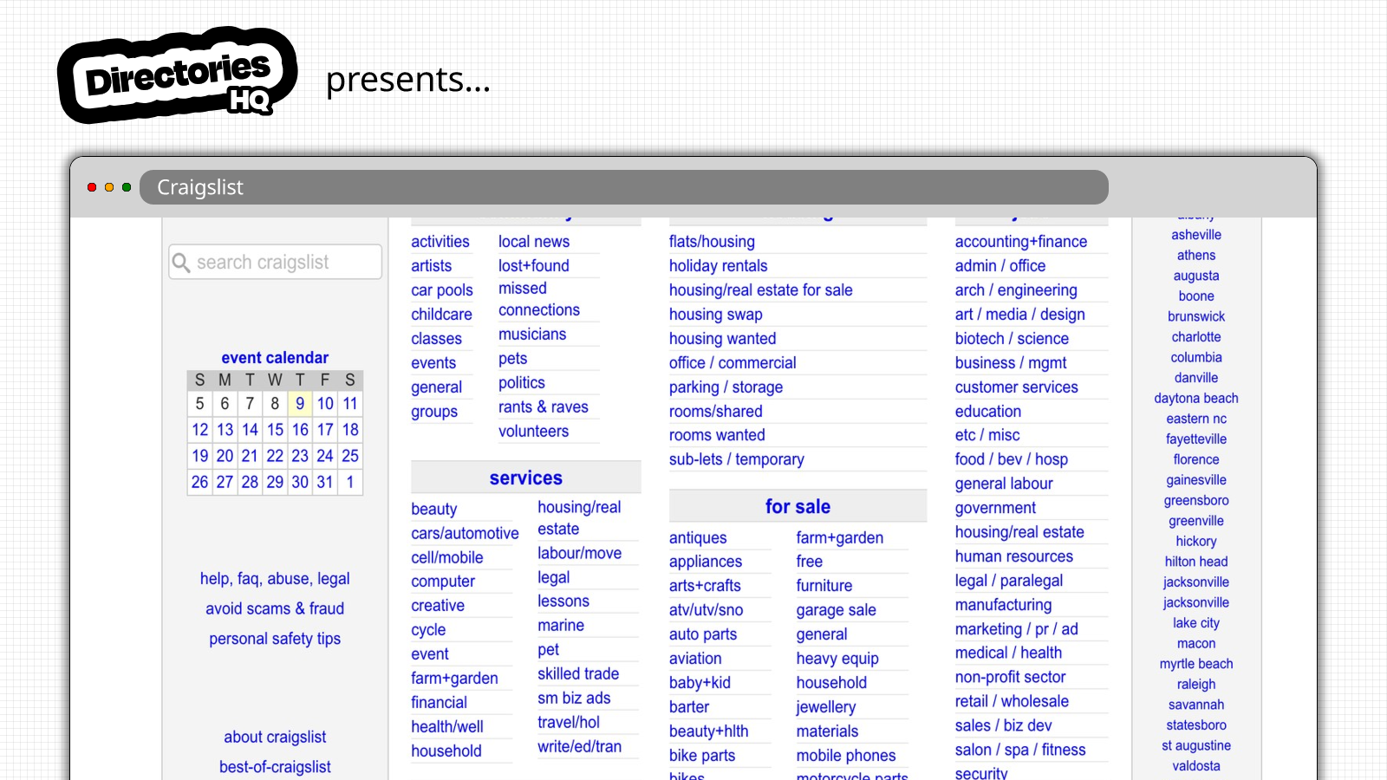Open asheville city link
The width and height of the screenshot is (1387, 780).
point(1196,235)
